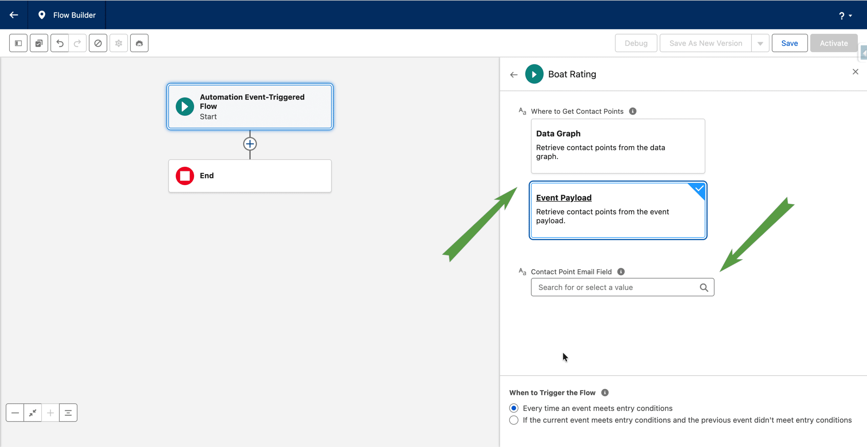867x447 pixels.
Task: Click the Save button
Action: 789,43
